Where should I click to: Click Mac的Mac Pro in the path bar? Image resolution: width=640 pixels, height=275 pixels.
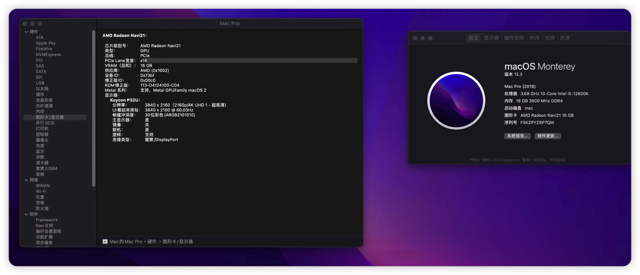[x=126, y=242]
